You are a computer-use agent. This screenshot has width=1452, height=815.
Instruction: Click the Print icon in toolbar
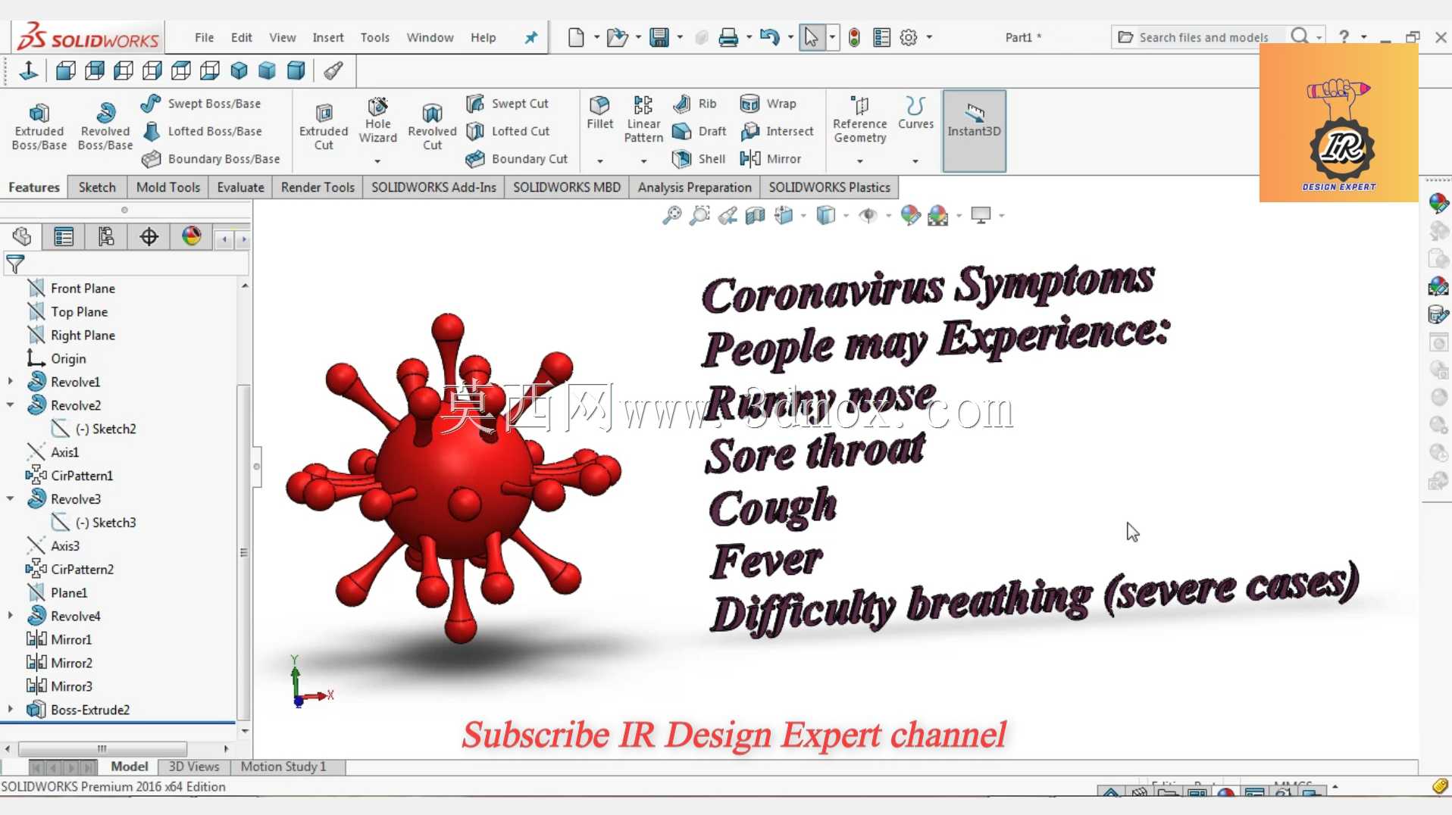(x=728, y=37)
